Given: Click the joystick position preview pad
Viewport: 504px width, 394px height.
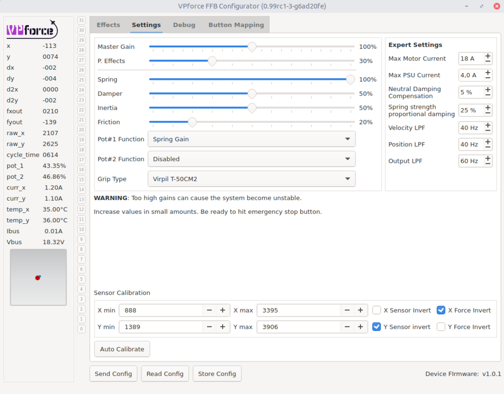Looking at the screenshot, I should pos(38,277).
